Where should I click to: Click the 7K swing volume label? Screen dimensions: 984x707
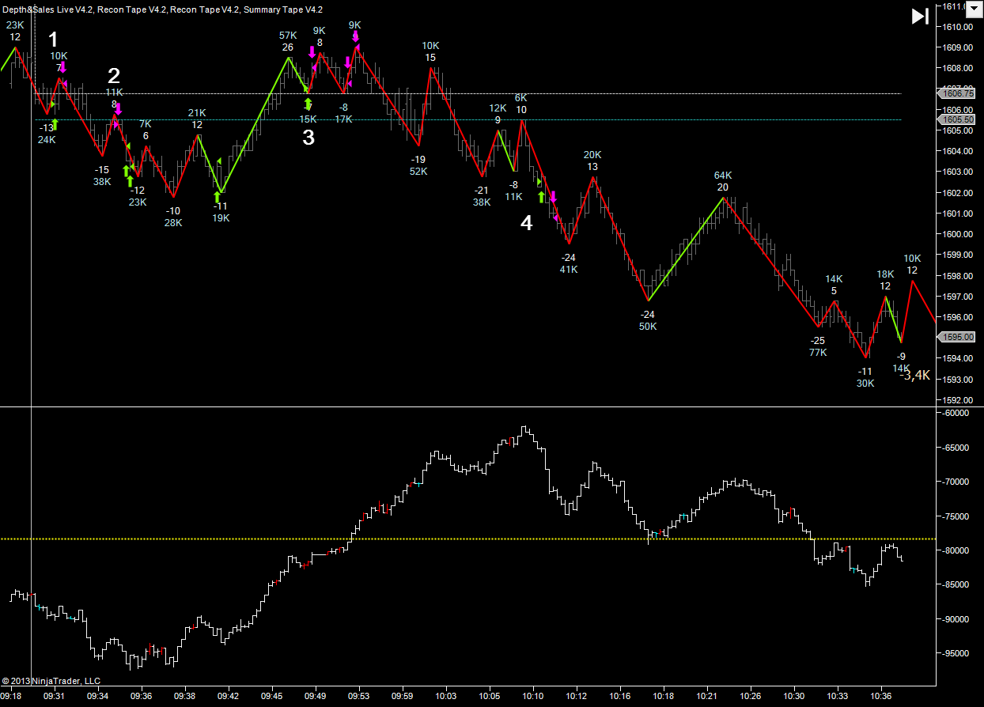146,124
